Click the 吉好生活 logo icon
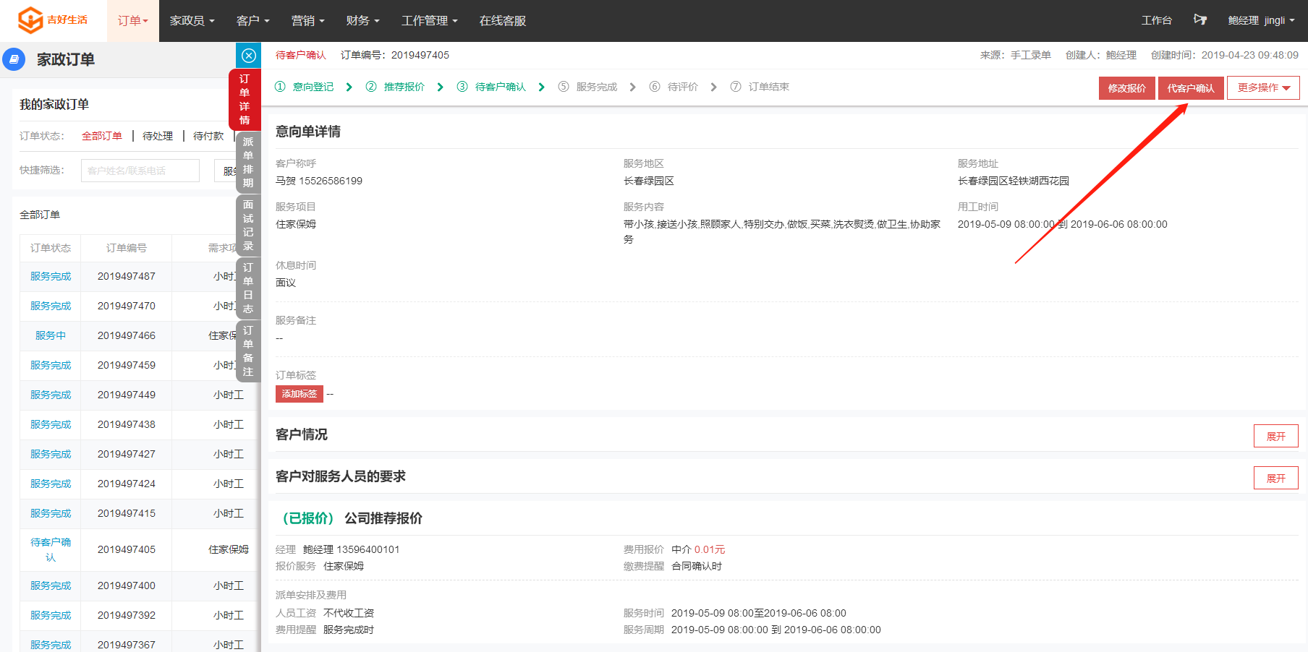Screen dimensions: 1308x652 click(30, 20)
